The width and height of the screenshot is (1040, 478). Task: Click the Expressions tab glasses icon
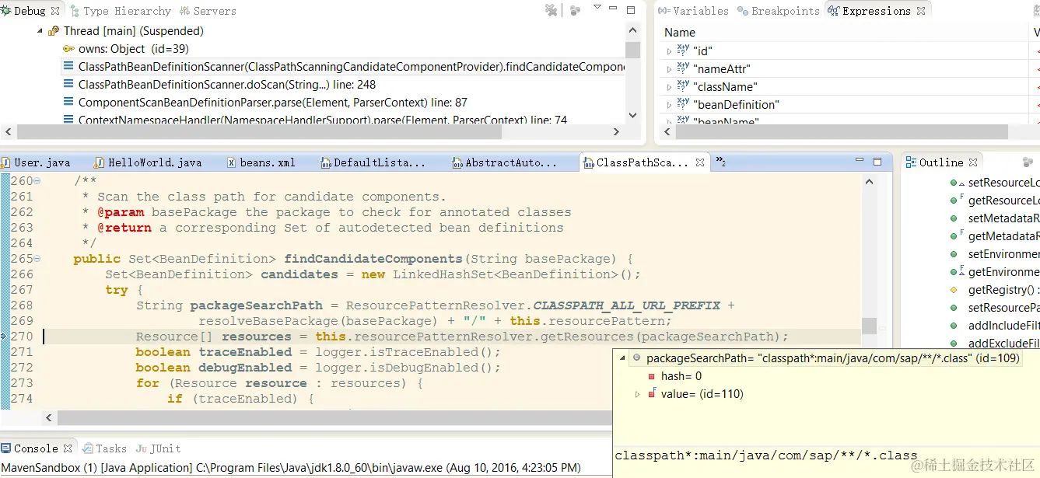click(833, 11)
